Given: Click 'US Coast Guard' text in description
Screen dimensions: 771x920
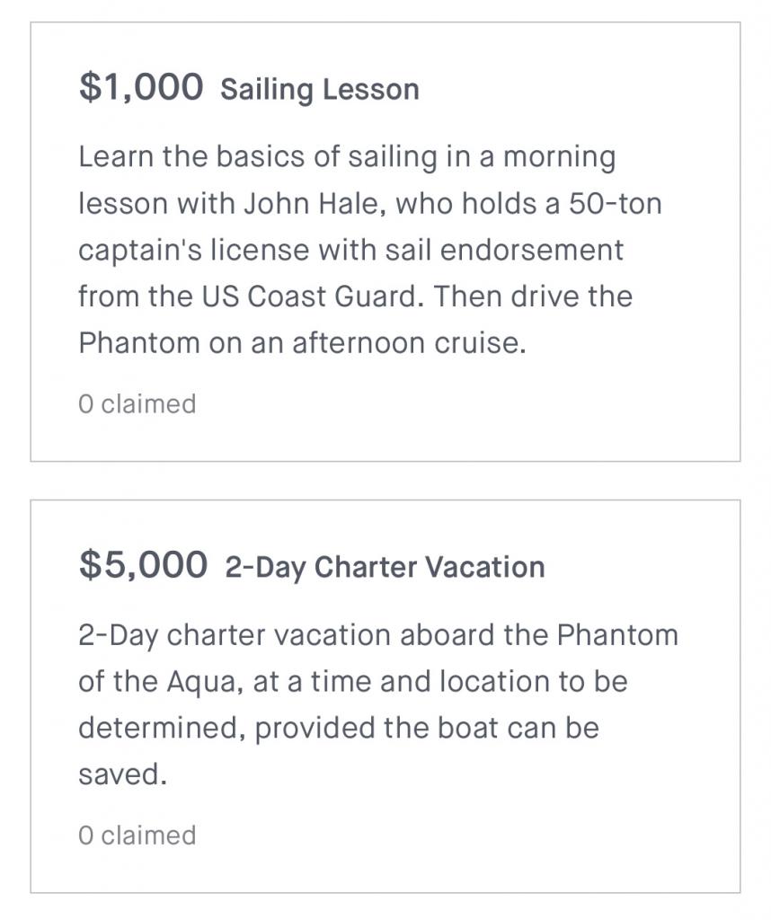Looking at the screenshot, I should (312, 296).
